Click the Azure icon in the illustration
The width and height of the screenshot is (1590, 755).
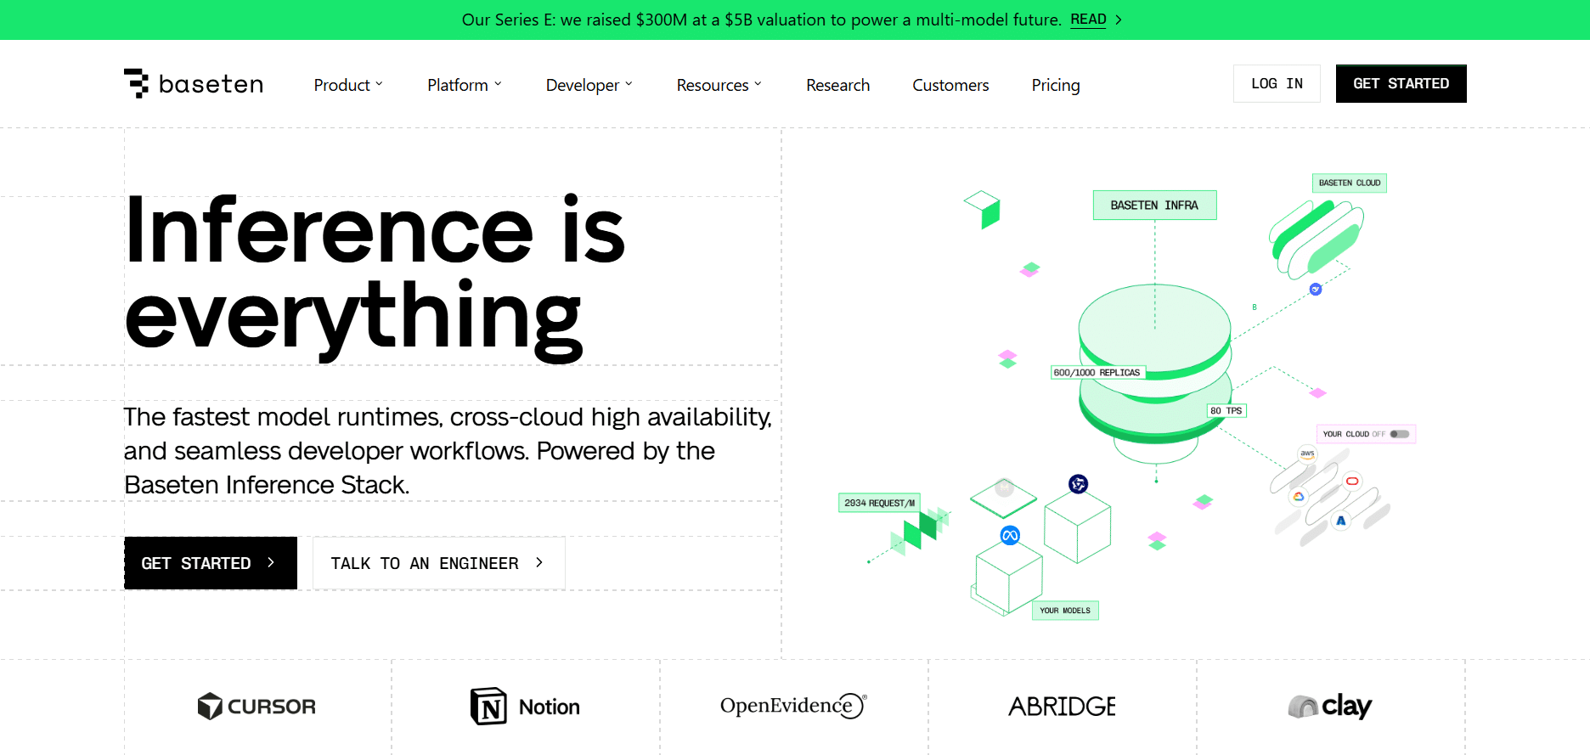point(1341,521)
